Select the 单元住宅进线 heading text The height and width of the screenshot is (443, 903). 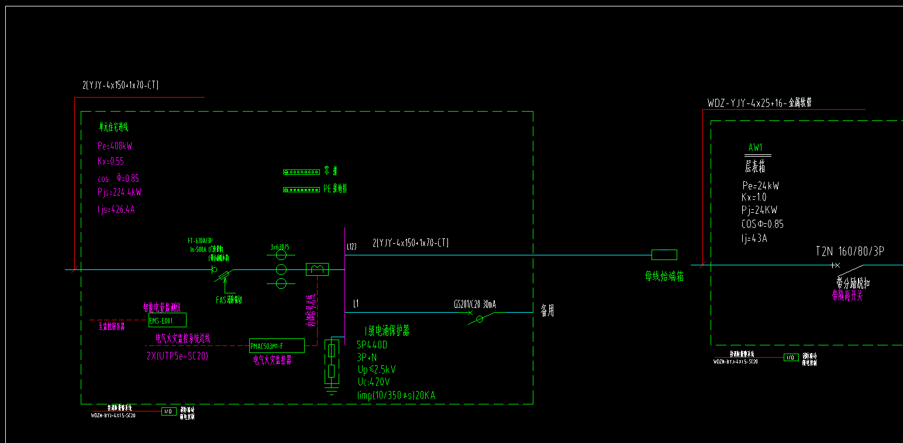click(x=113, y=126)
